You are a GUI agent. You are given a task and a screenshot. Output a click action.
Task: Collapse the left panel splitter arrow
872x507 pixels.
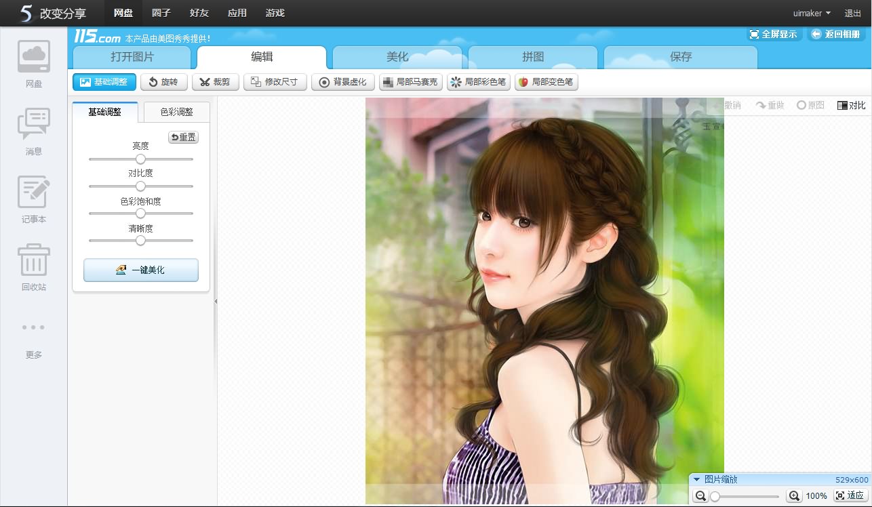(x=216, y=301)
